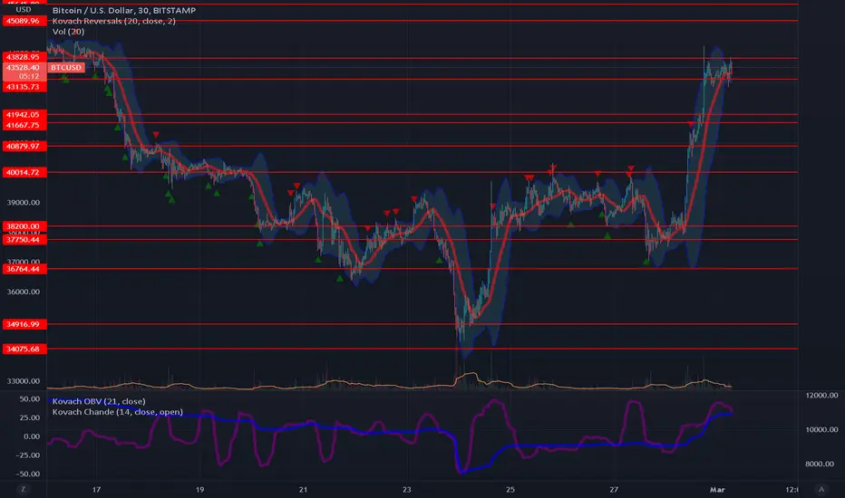Click the 45089.96 price level label
The height and width of the screenshot is (498, 845).
pyautogui.click(x=24, y=21)
